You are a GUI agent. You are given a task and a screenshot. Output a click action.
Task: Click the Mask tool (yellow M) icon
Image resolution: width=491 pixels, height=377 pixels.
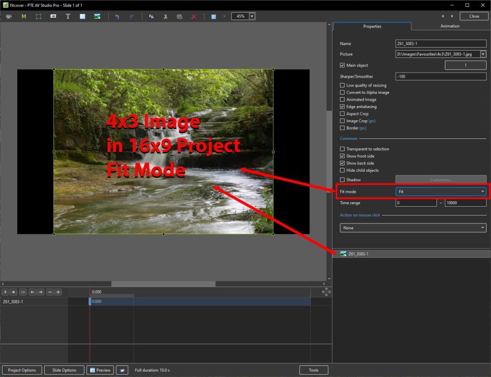tap(24, 16)
